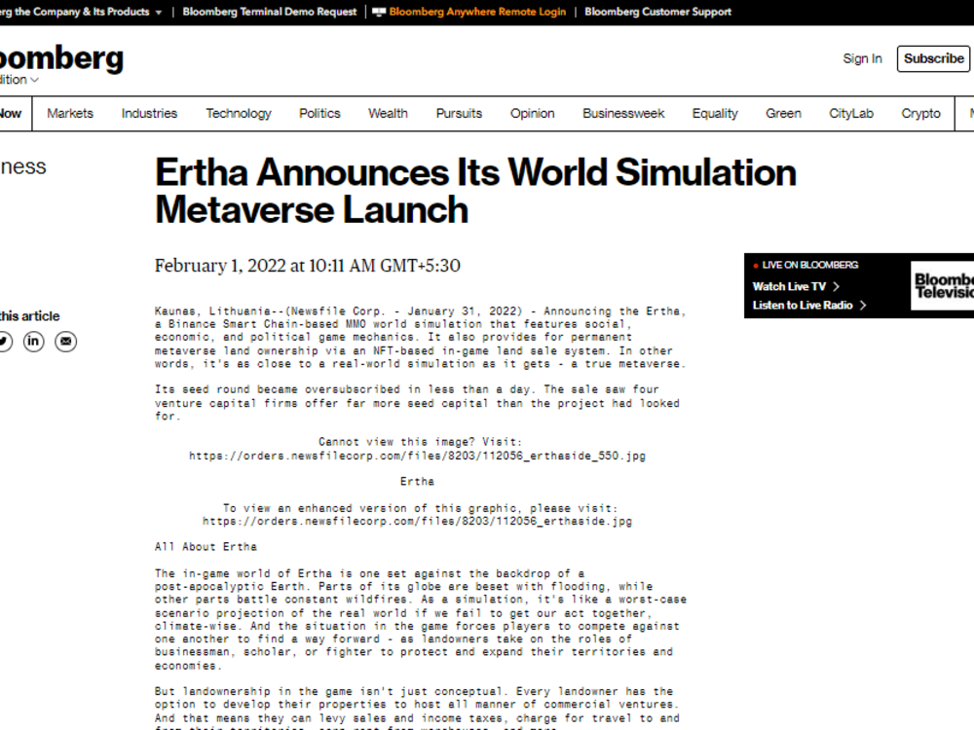
Task: Click the monitor icon beside Bloomberg Anywhere
Action: click(x=378, y=12)
